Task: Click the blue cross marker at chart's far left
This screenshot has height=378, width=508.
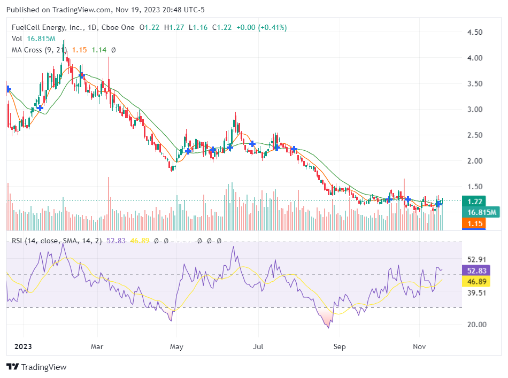Action: 7,90
